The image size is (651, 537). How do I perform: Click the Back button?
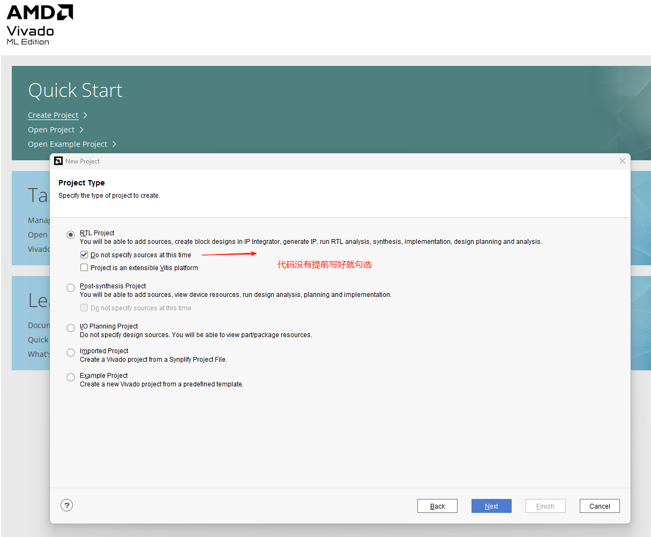tap(437, 506)
